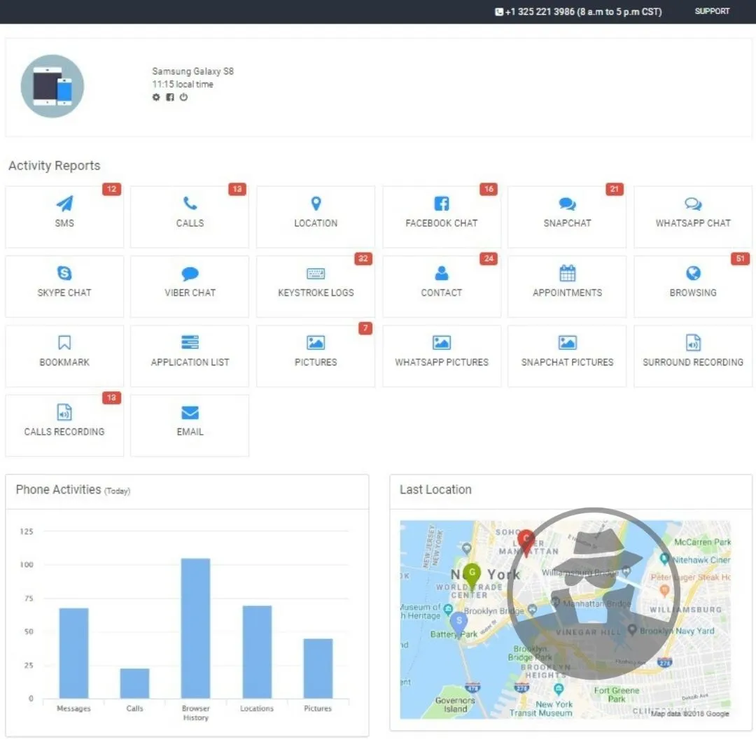This screenshot has height=756, width=756.
Task: Click the support phone number
Action: (x=578, y=12)
